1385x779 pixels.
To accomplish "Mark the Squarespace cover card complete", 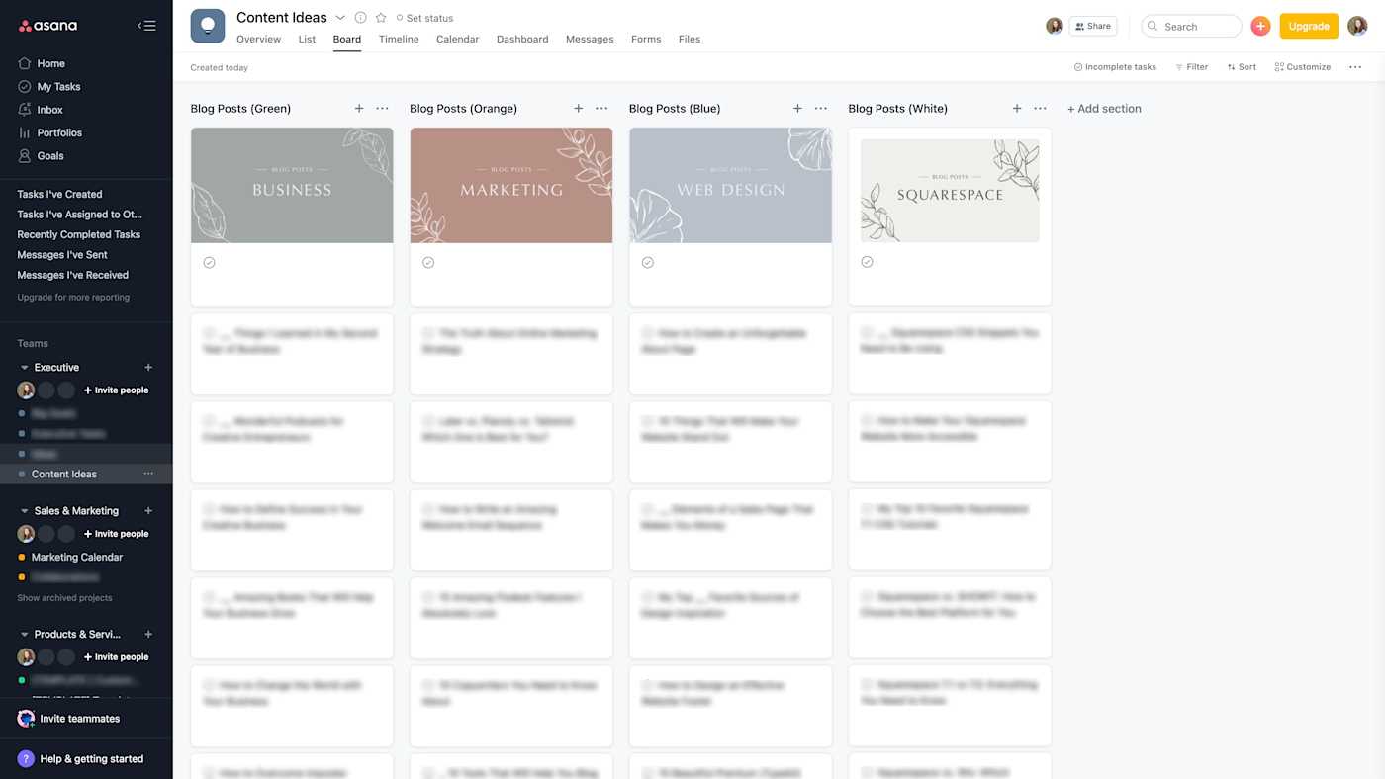I will tap(867, 262).
